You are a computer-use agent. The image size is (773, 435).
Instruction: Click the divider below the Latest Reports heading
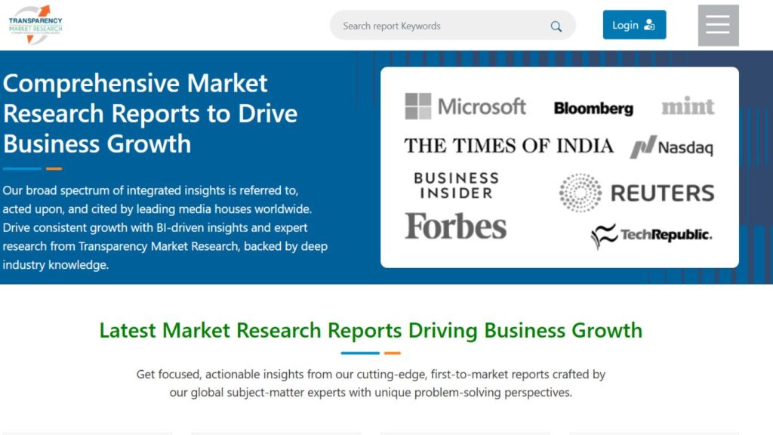pos(371,353)
